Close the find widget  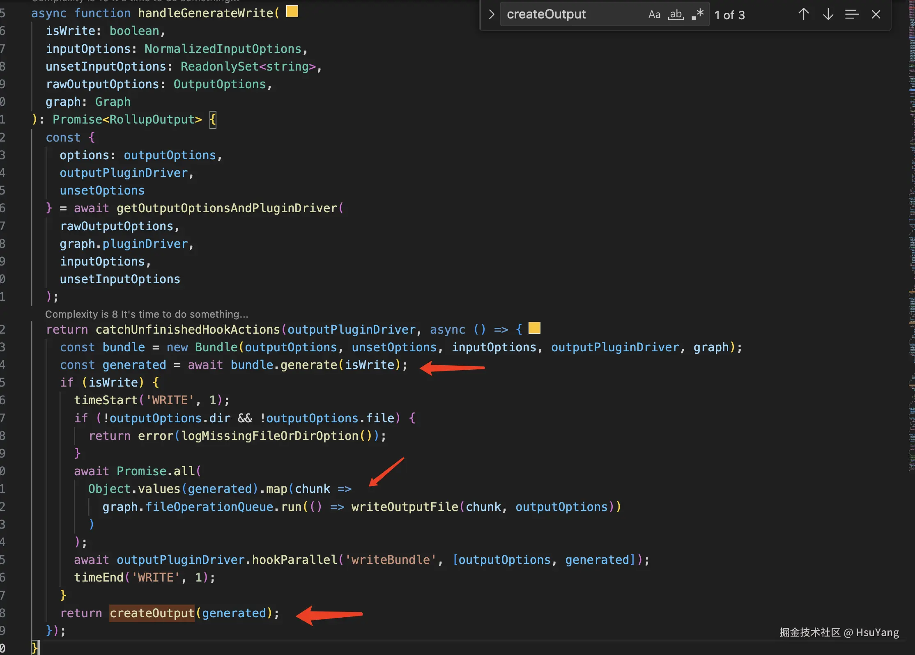pyautogui.click(x=876, y=14)
